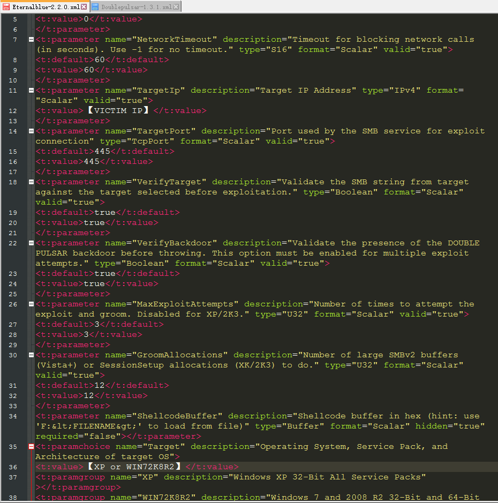
Task: Collapse the TargetPort parameter fold at line 14
Action: point(31,131)
